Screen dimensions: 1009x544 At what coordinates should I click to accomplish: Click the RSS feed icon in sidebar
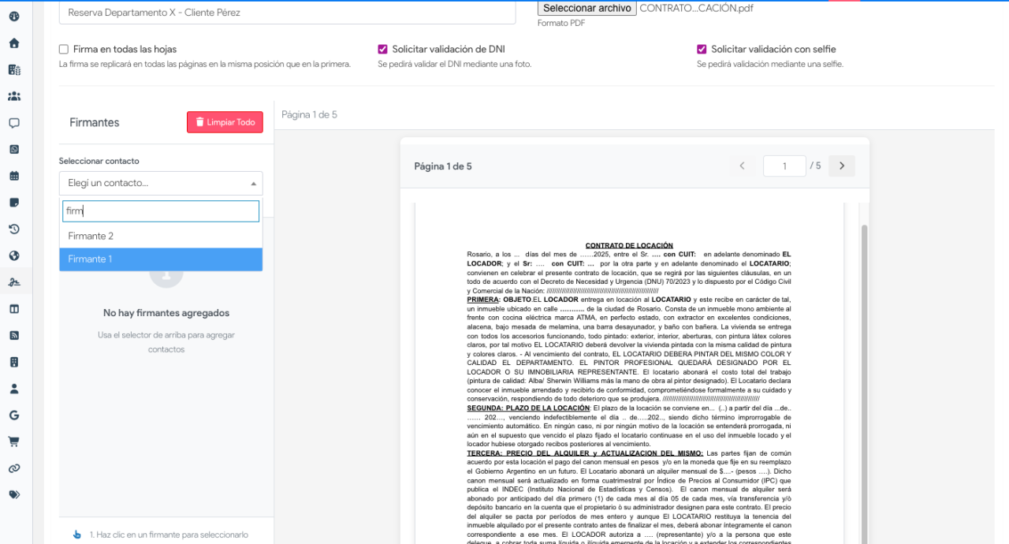tap(14, 335)
